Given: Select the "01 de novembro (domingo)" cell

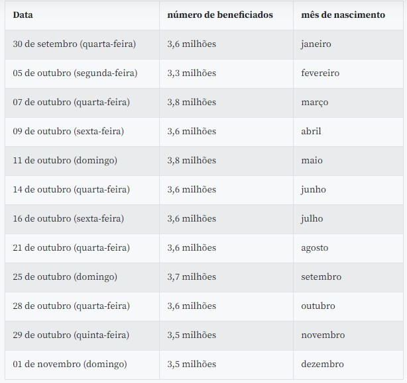Looking at the screenshot, I should tap(70, 364).
